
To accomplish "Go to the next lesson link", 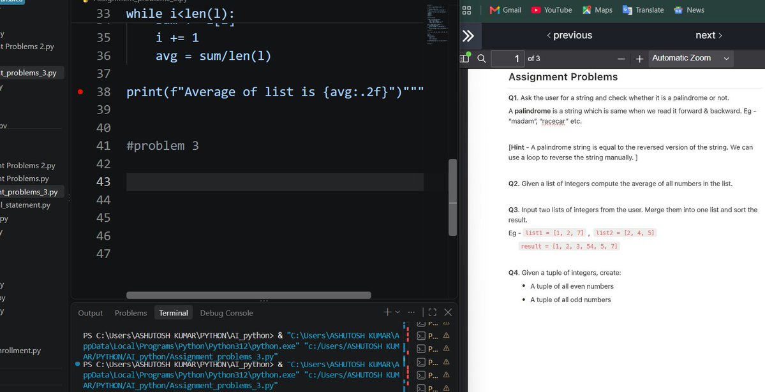I will click(709, 35).
